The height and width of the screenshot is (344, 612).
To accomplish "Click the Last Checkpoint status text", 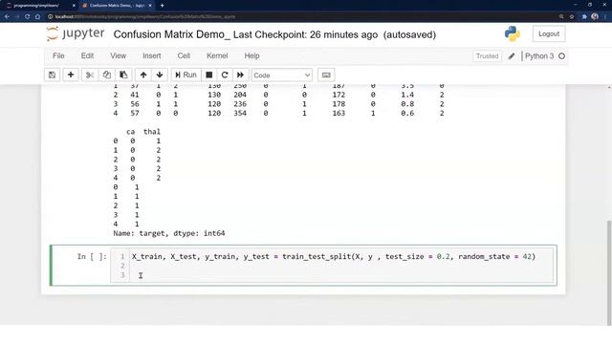I will click(305, 34).
